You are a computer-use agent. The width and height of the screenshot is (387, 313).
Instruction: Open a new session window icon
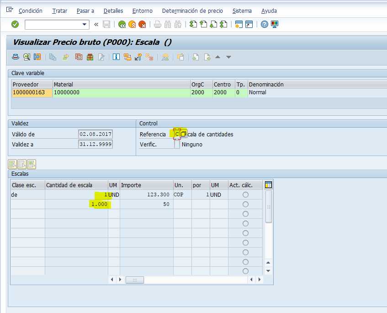239,24
